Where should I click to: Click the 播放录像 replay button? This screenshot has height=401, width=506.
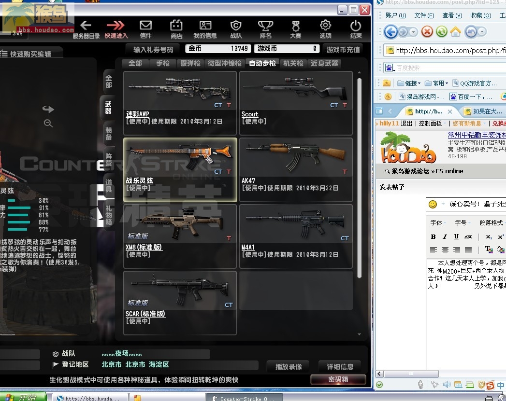289,367
